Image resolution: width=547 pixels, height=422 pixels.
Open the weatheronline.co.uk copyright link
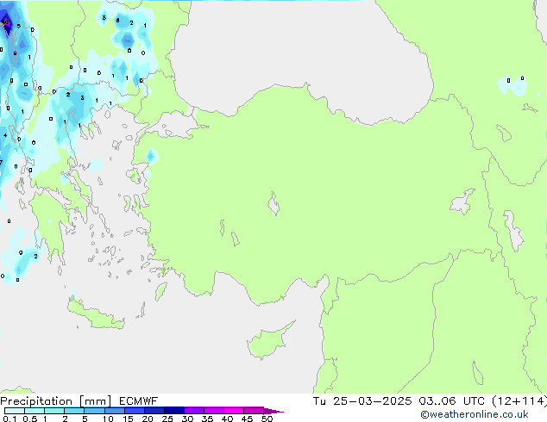(x=475, y=414)
